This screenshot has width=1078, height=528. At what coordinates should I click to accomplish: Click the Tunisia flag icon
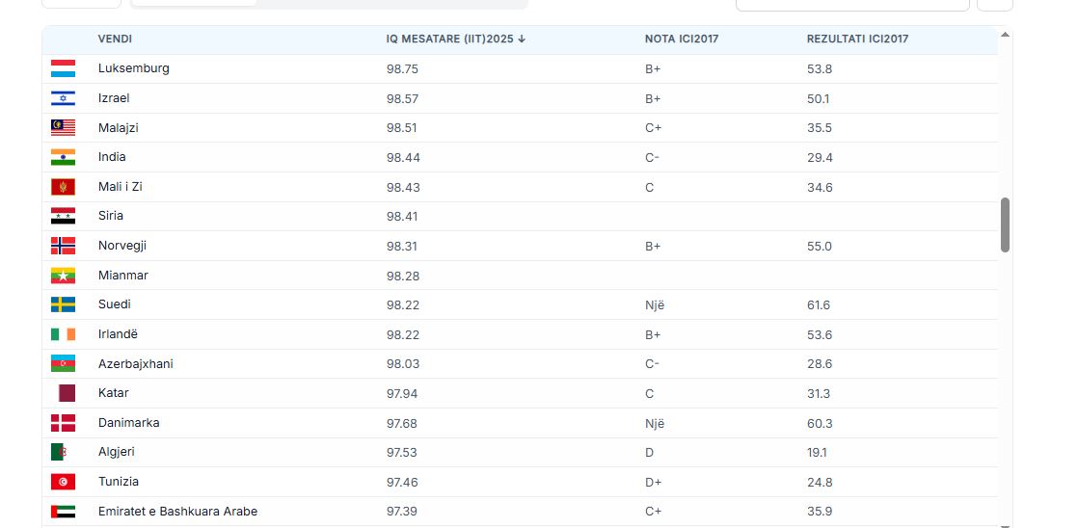coord(63,482)
